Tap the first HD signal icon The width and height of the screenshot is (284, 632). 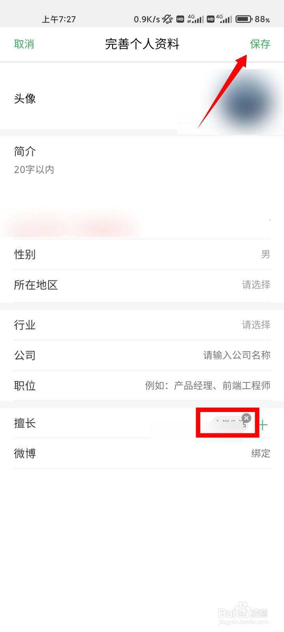click(x=180, y=19)
